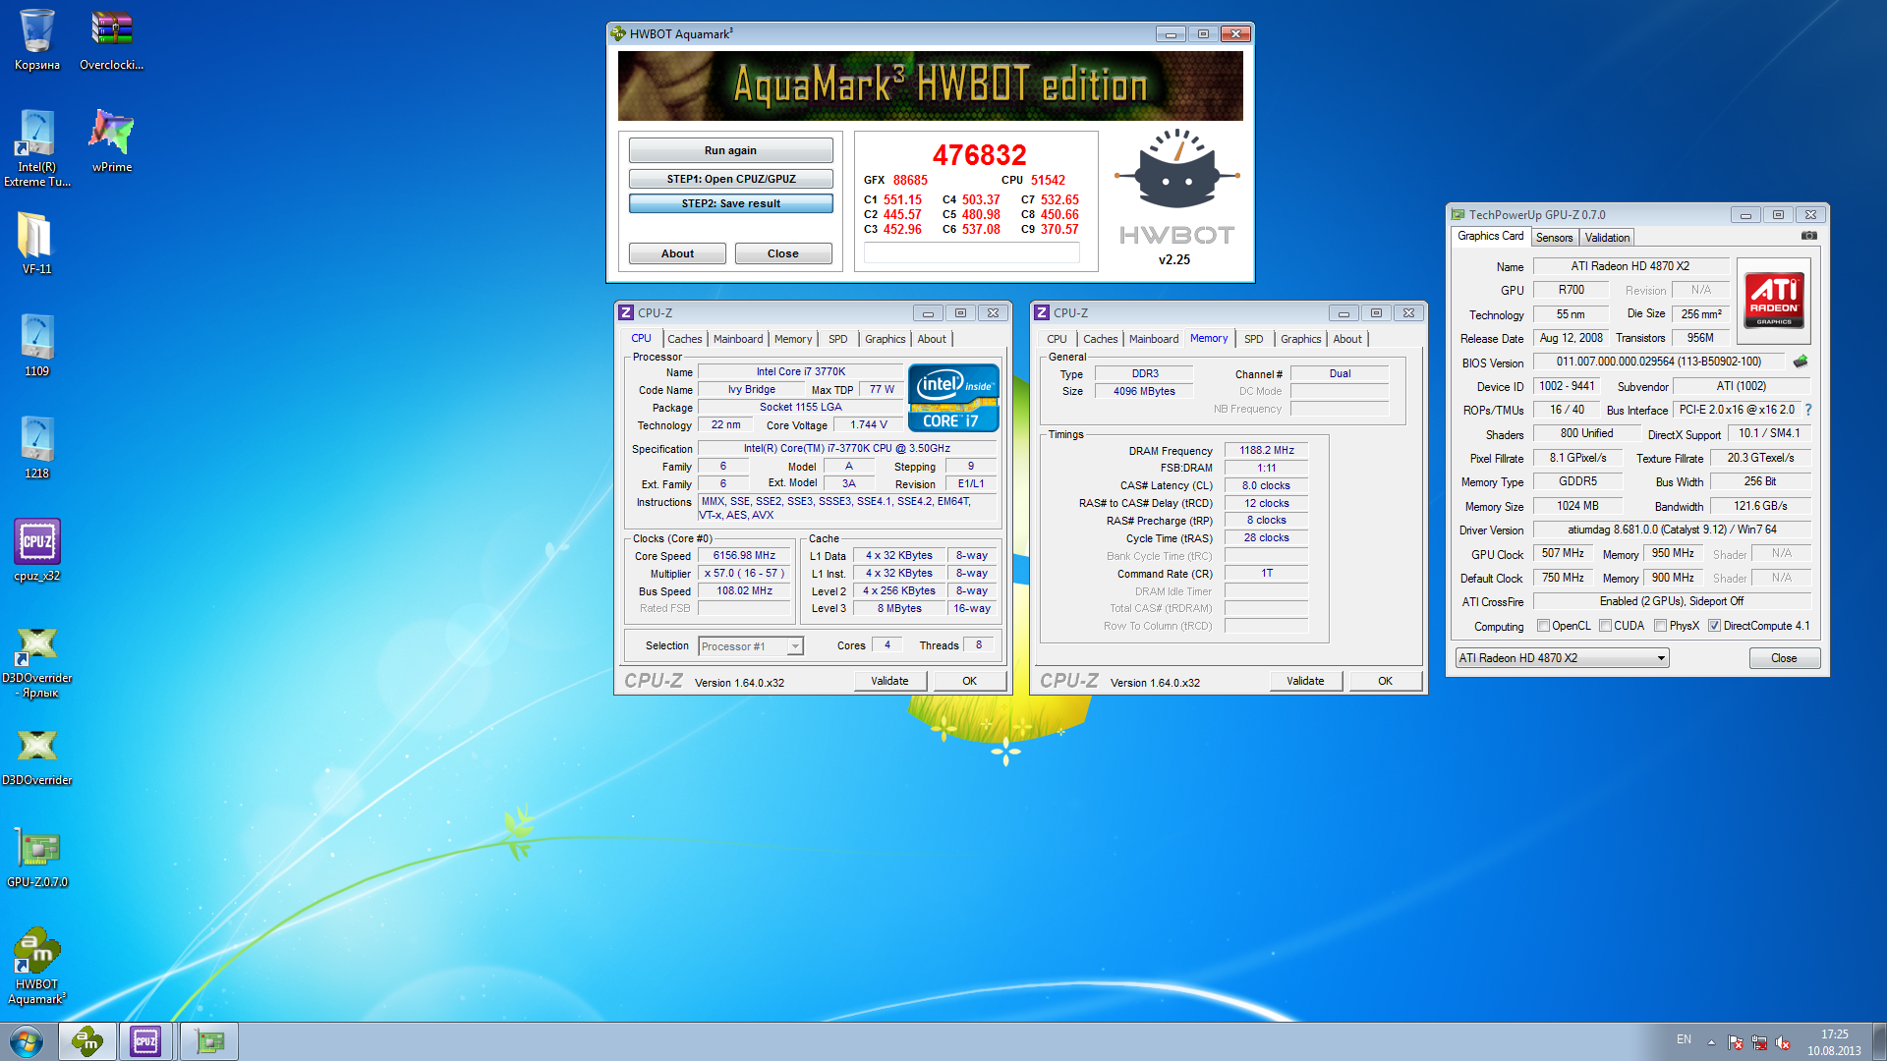1887x1061 pixels.
Task: Launch GPU-Z.0.7.0 desktop icon
Action: (37, 858)
